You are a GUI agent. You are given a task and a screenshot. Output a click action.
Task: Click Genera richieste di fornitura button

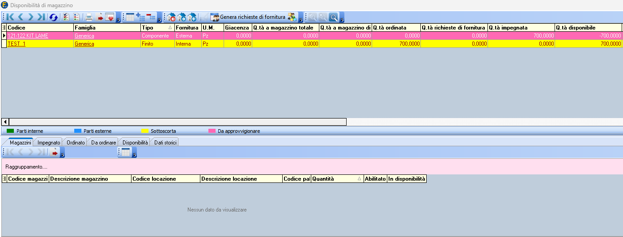point(253,17)
